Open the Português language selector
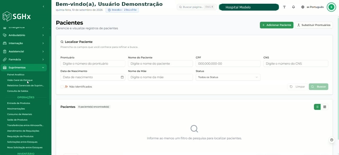This screenshot has width=339, height=155. pyautogui.click(x=312, y=7)
